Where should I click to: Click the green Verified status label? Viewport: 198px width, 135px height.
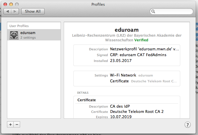[141, 40]
